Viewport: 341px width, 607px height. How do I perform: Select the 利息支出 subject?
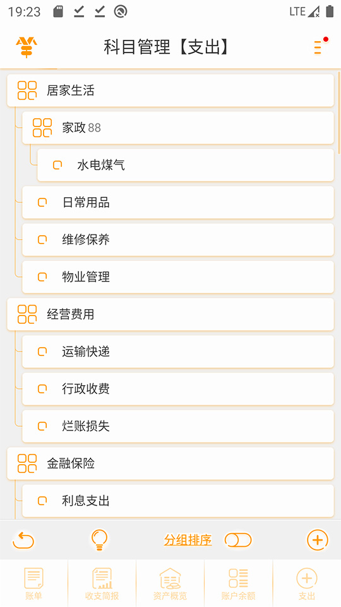[x=178, y=501]
